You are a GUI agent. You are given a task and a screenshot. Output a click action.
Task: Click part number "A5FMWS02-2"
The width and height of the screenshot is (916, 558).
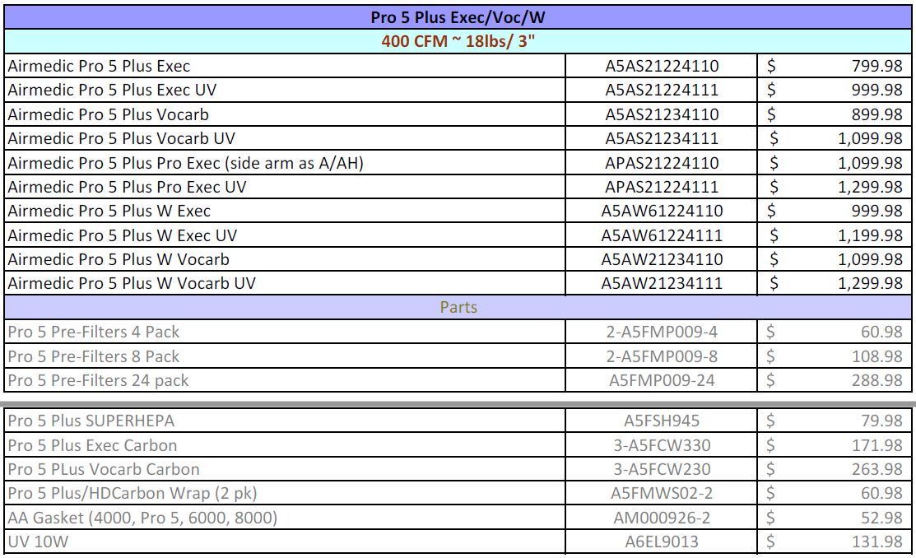662,493
